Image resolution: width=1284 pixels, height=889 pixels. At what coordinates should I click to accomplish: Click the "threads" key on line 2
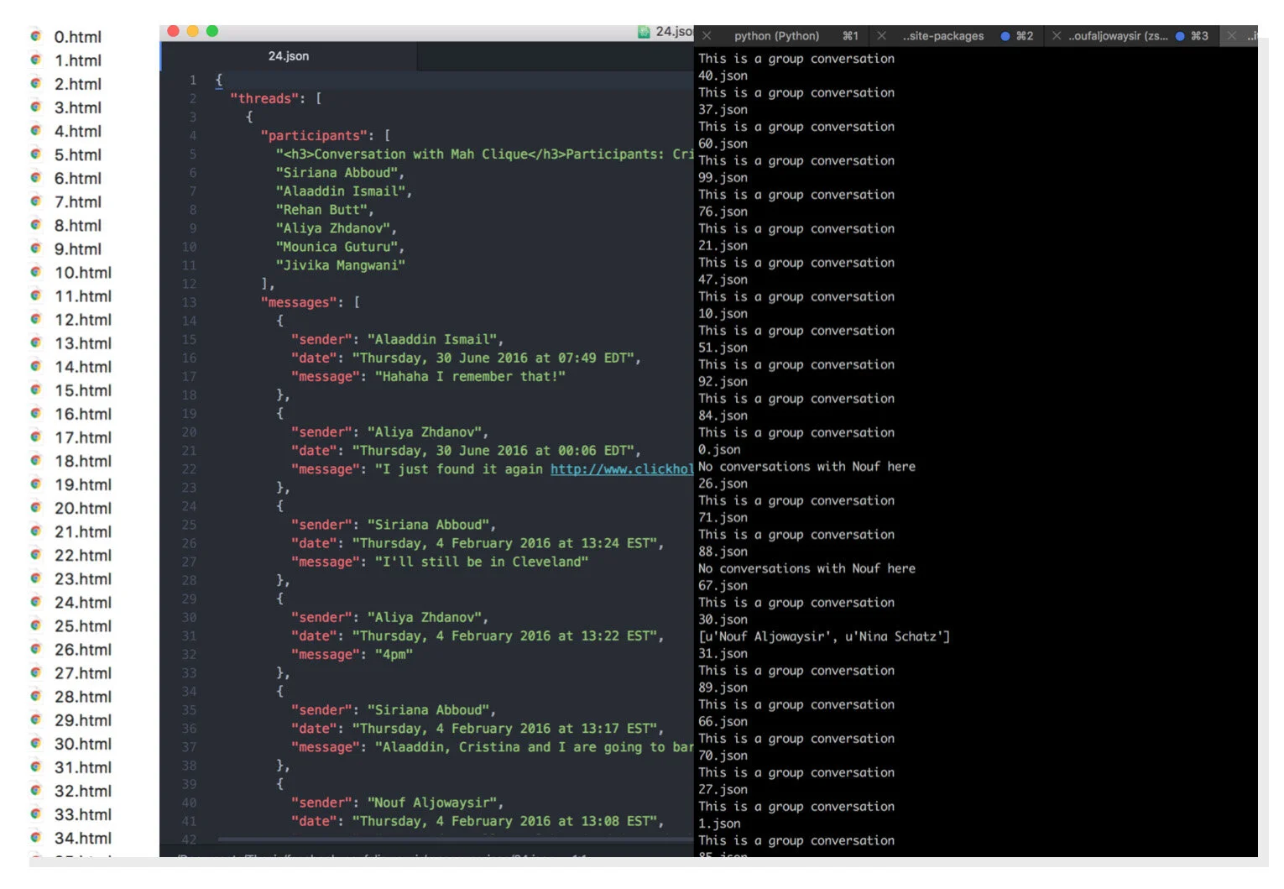(x=264, y=98)
